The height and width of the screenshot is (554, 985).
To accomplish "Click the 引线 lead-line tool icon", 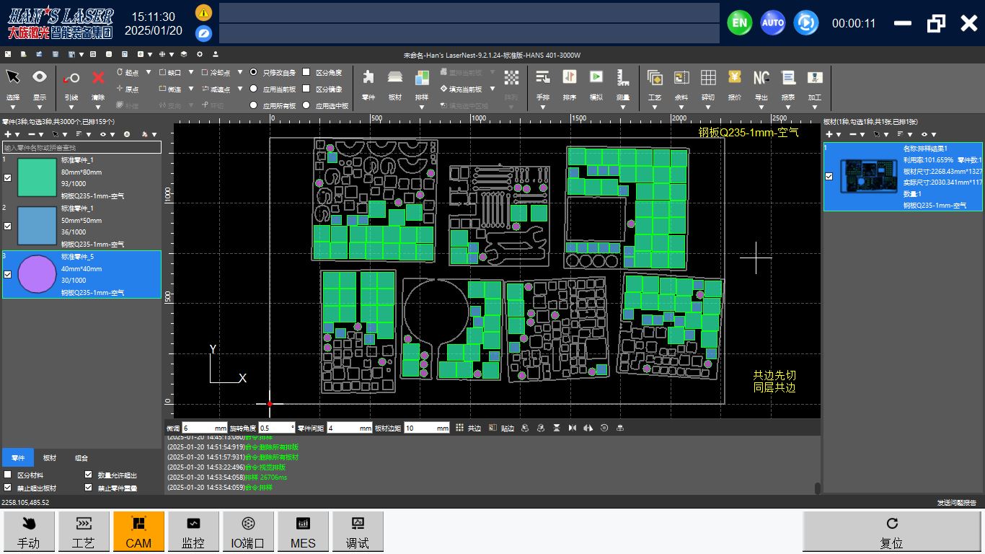I will [71, 78].
